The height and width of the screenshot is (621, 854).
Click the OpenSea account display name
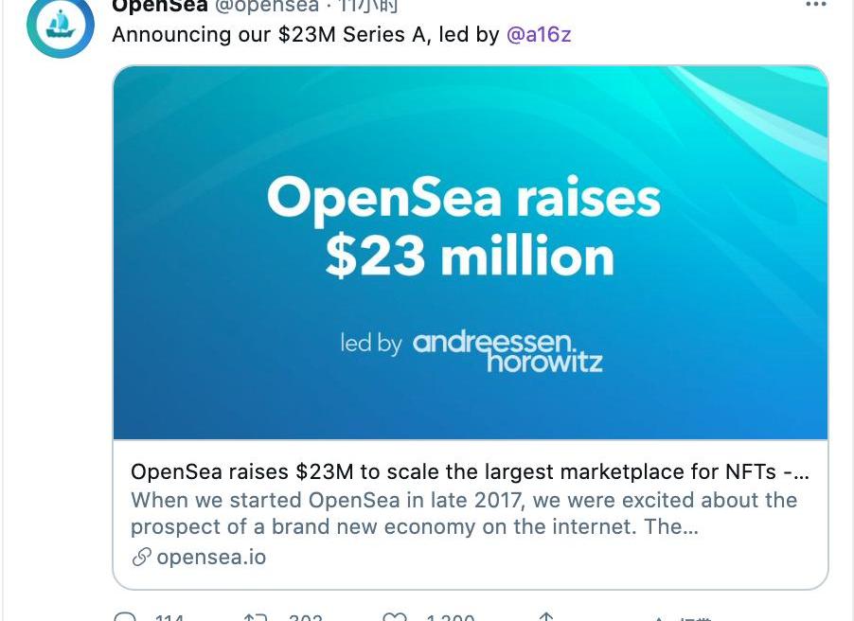point(159,6)
